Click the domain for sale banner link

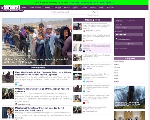click(x=91, y=2)
